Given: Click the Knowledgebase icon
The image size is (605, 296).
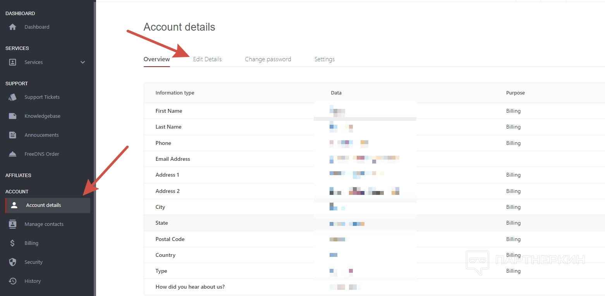Looking at the screenshot, I should pos(13,116).
